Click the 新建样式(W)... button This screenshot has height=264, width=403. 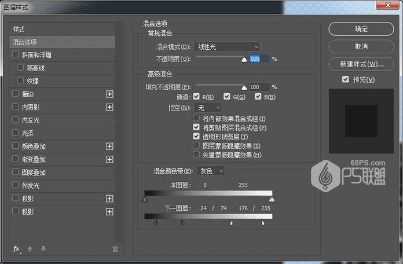click(x=361, y=64)
